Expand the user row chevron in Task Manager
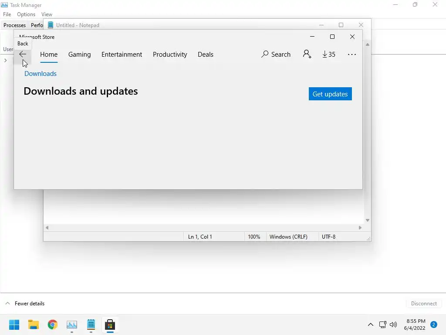The image size is (446, 335). 5,60
